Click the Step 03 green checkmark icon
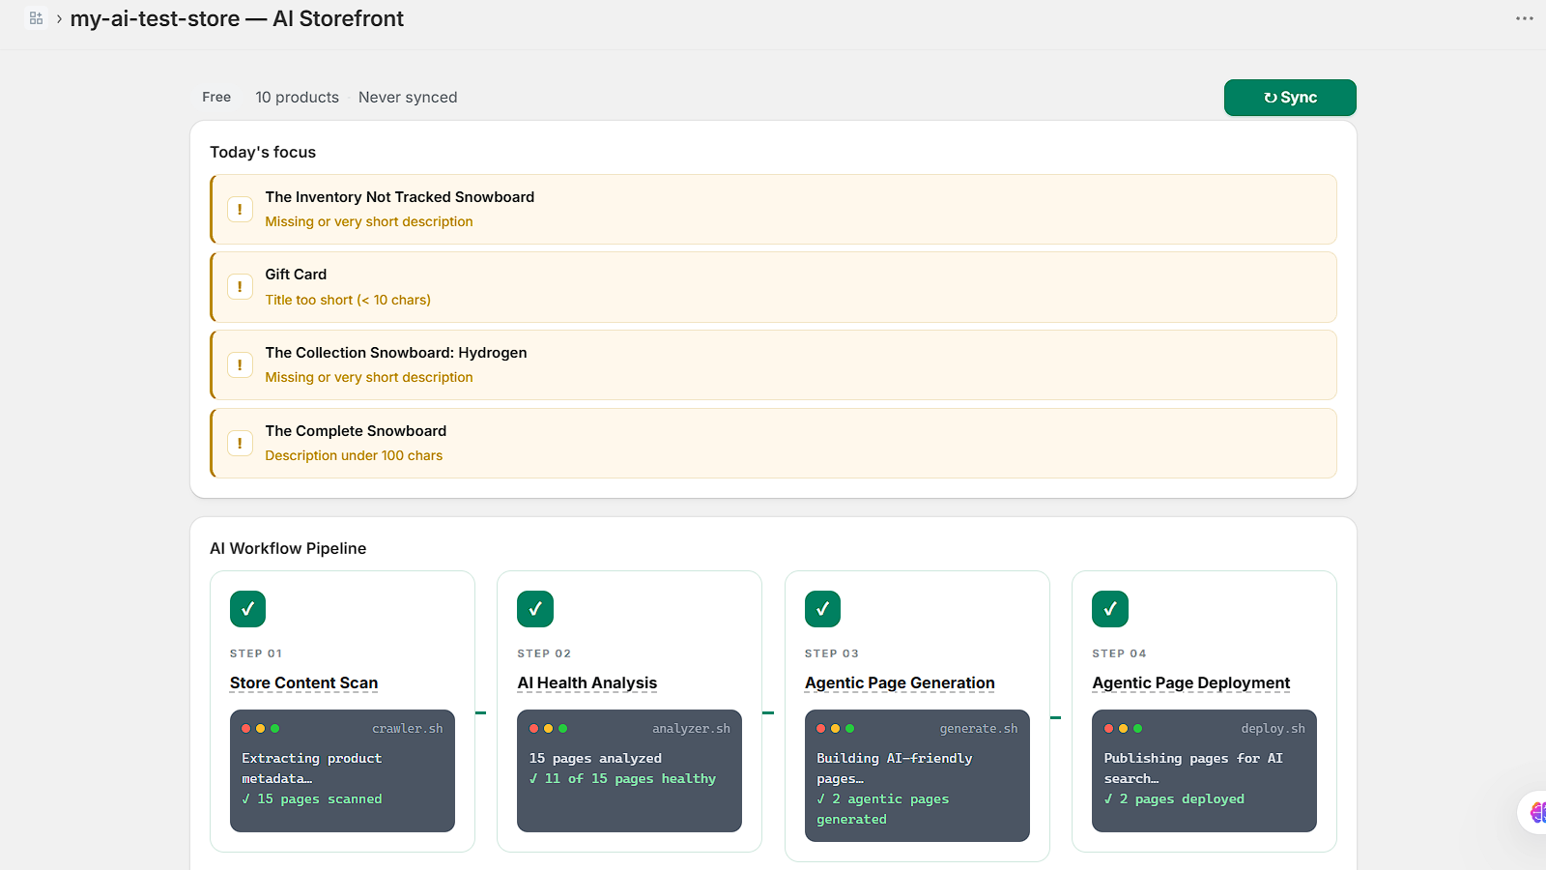The image size is (1546, 870). pyautogui.click(x=822, y=609)
